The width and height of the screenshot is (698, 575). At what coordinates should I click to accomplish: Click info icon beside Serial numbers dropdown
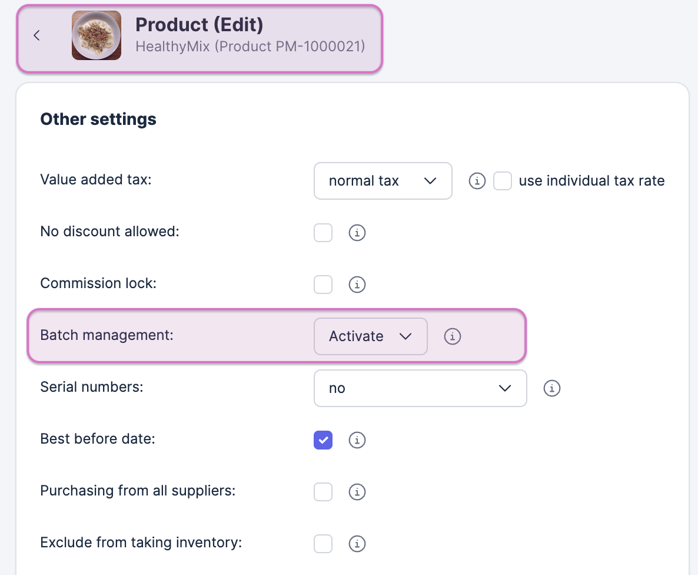pos(551,388)
